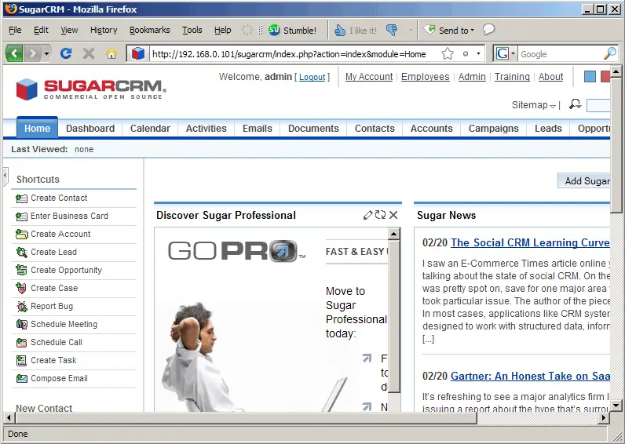The height and width of the screenshot is (444, 625).
Task: Click the speech bubble chat icon
Action: 488,30
